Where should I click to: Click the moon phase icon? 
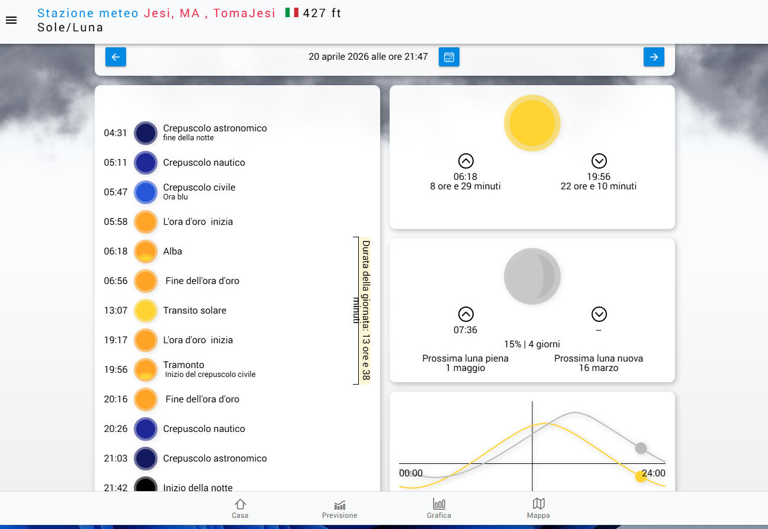pyautogui.click(x=532, y=276)
